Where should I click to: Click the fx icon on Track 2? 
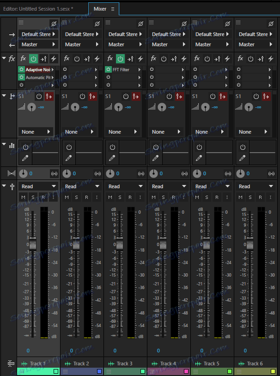tap(67, 59)
